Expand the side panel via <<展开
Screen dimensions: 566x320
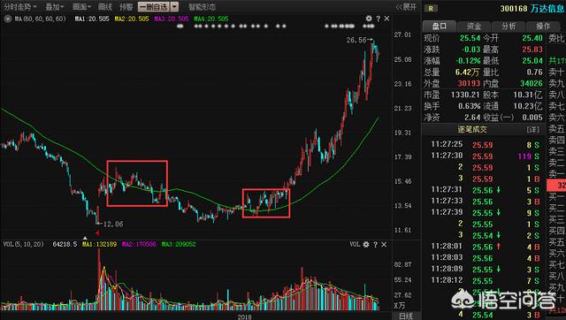pos(406,7)
